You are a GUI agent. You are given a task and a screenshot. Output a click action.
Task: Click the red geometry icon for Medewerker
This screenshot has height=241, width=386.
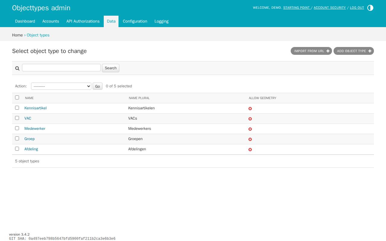point(250,129)
